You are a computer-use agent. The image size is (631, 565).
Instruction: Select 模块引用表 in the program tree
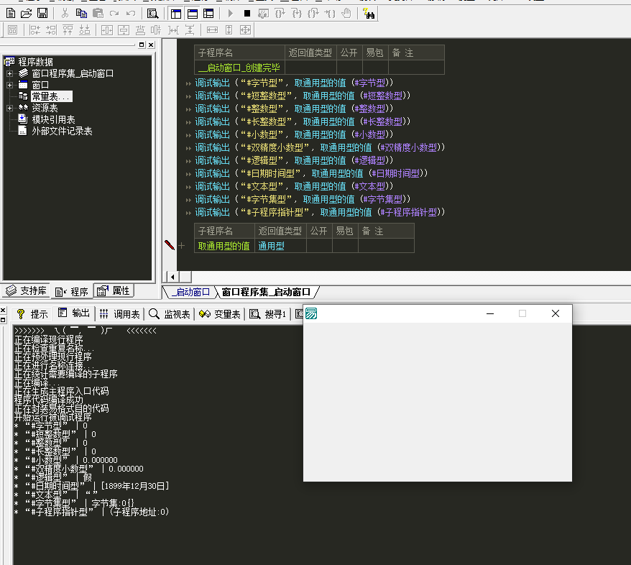[53, 119]
